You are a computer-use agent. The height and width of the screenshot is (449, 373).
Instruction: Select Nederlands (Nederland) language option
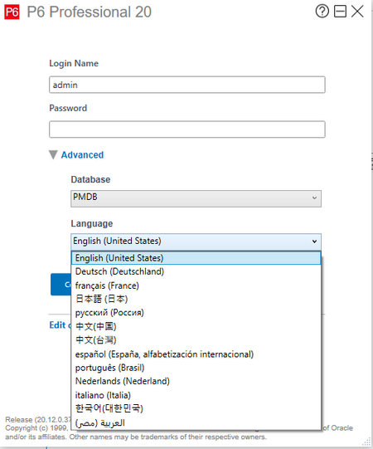196,382
